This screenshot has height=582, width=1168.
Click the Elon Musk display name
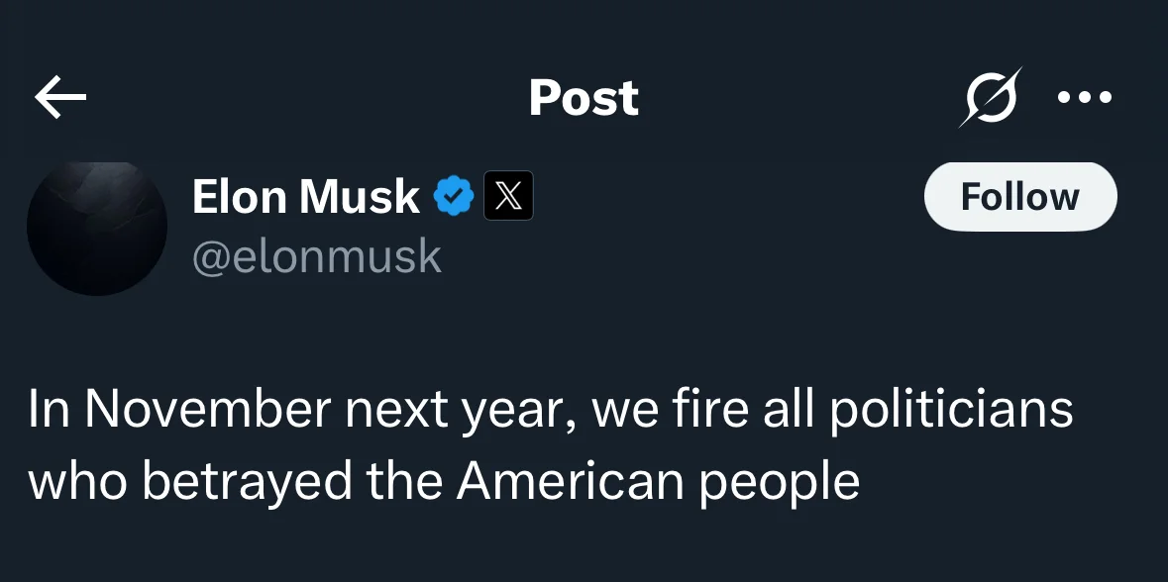[x=305, y=197]
